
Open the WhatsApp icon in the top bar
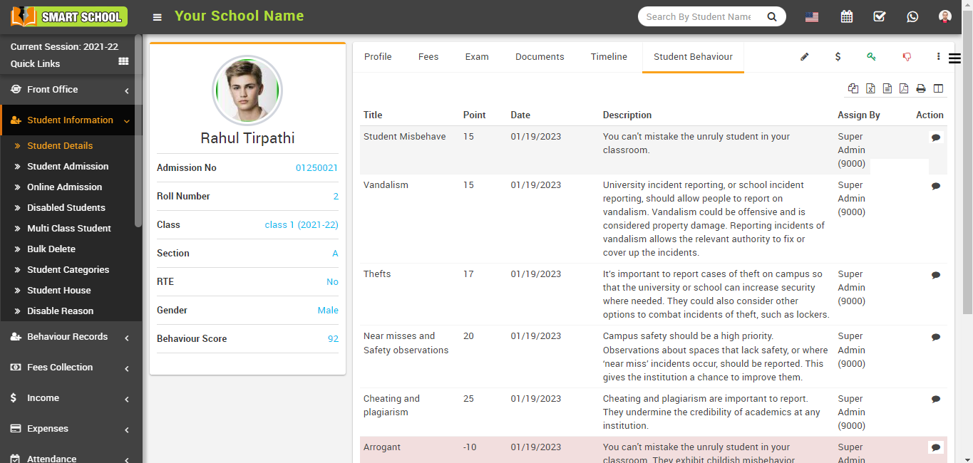click(x=912, y=16)
